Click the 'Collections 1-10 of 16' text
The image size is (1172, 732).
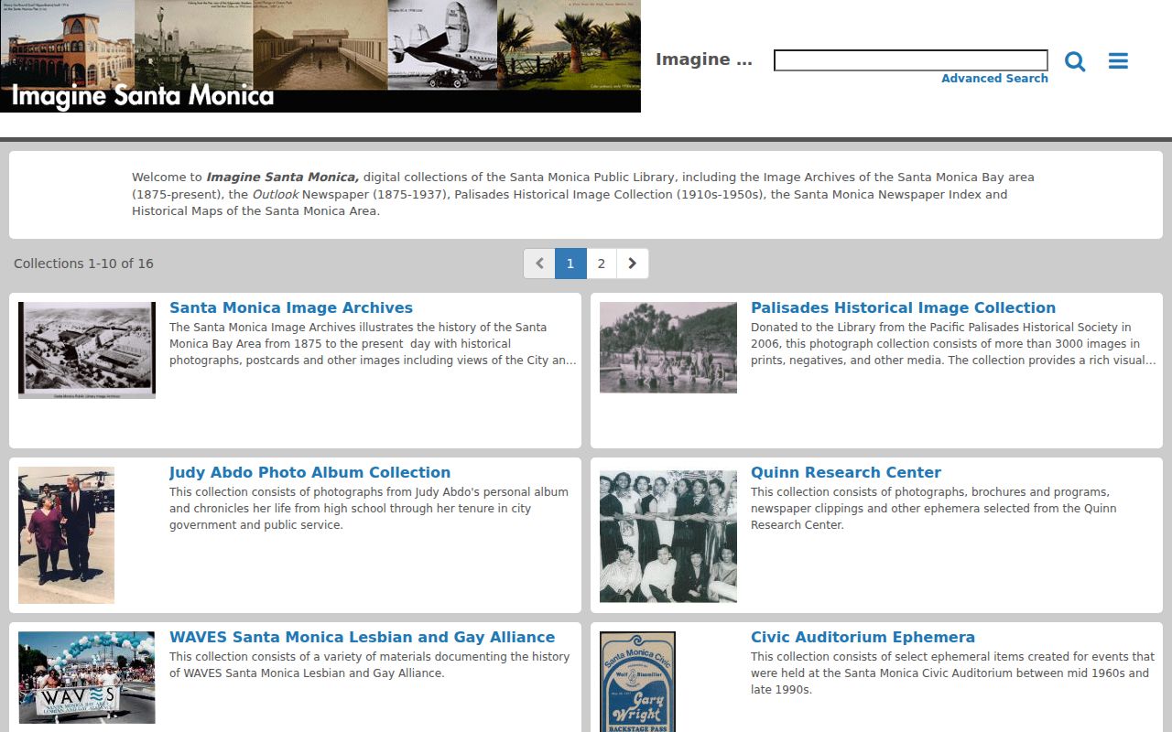pyautogui.click(x=83, y=264)
